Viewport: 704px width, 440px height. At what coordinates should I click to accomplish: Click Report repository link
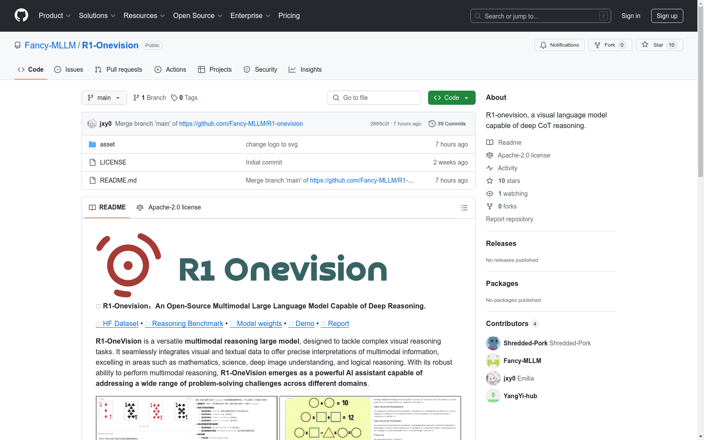click(510, 219)
